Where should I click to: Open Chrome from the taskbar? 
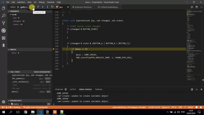[x=25, y=112]
